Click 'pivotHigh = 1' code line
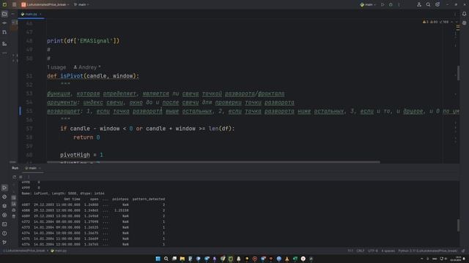 coord(81,155)
